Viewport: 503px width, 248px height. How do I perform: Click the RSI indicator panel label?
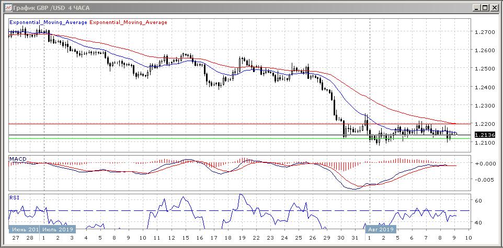14,197
